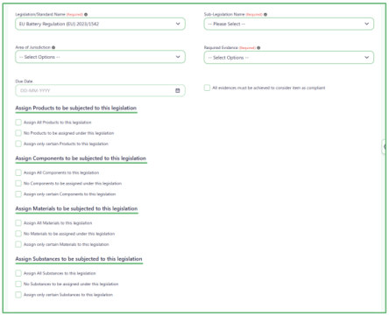Check 'Assign only certain Products' option
389x316 pixels.
(x=18, y=144)
